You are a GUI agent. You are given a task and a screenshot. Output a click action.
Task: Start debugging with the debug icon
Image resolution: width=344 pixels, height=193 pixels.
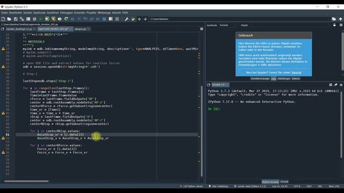[x=73, y=19]
